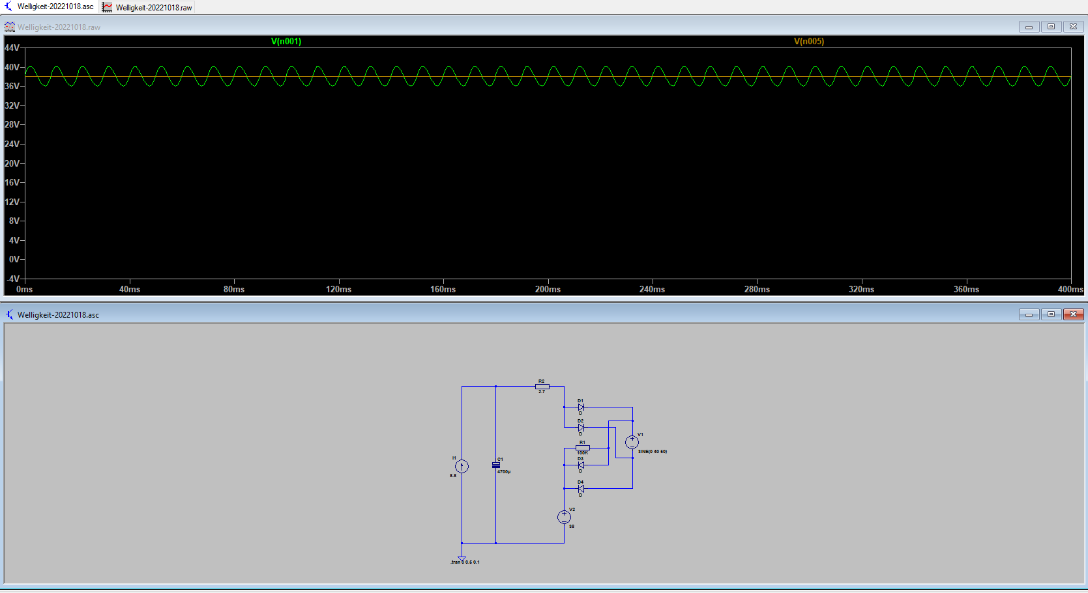The width and height of the screenshot is (1088, 593).
Task: Select diode D1 symbol
Action: [581, 407]
